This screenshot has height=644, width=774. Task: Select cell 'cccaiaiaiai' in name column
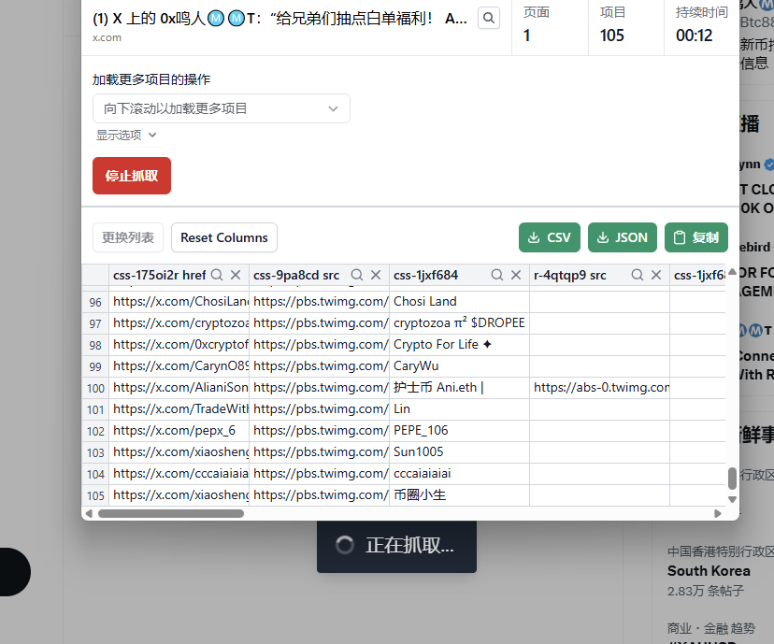point(460,474)
